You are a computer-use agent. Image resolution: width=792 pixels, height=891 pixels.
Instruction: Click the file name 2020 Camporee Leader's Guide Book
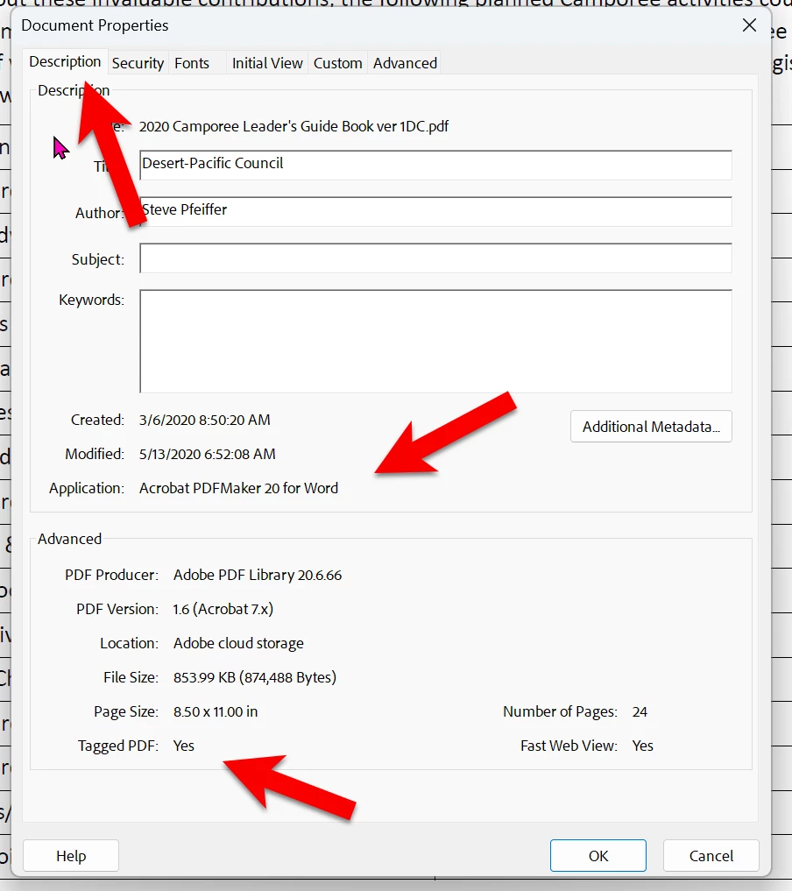pos(293,126)
